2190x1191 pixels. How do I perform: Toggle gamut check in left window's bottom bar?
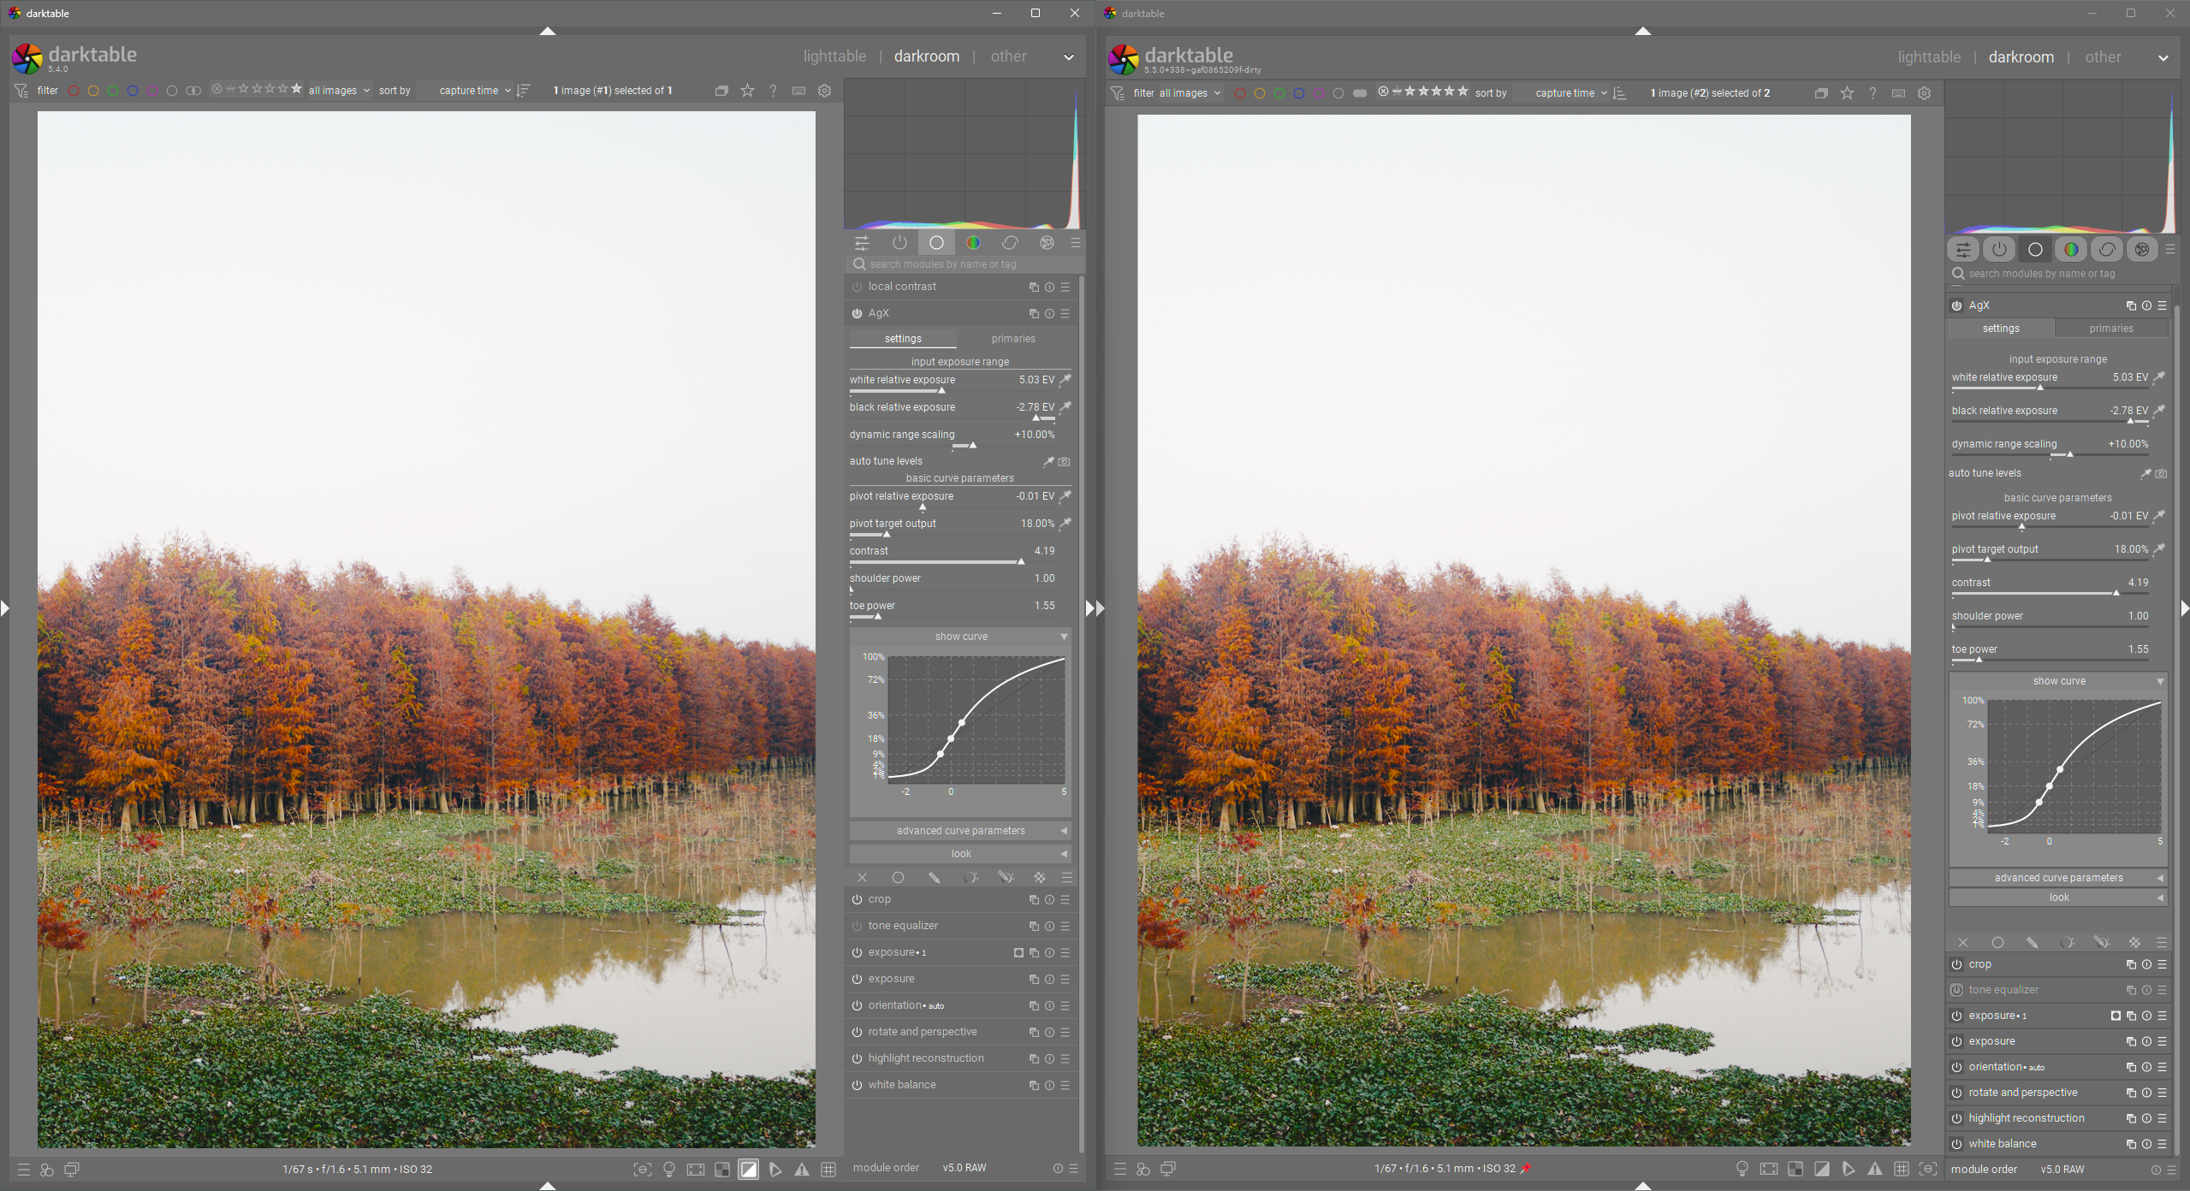(x=802, y=1170)
